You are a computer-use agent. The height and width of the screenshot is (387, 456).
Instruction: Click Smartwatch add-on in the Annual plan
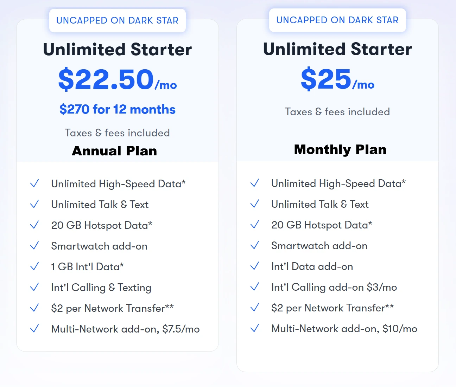(99, 246)
